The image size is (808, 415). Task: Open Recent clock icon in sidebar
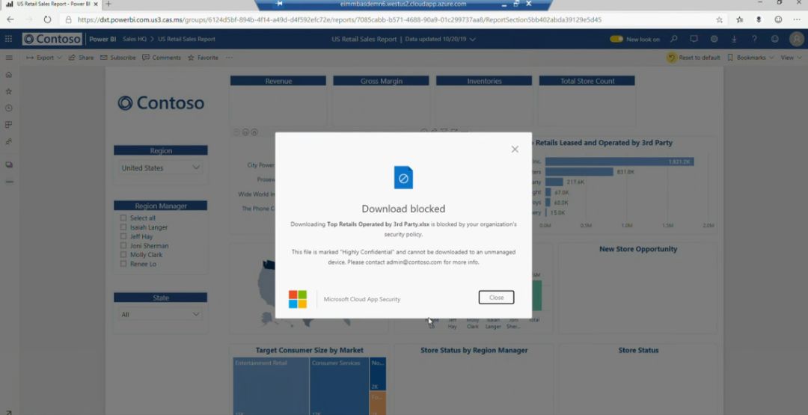[9, 108]
